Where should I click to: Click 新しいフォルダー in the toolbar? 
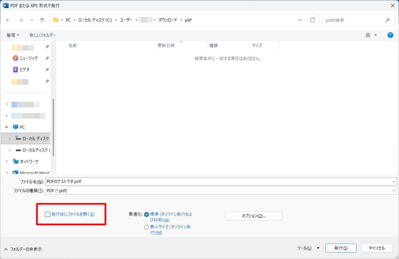point(43,35)
